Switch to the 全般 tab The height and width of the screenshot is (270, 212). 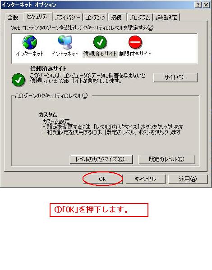tap(13, 18)
